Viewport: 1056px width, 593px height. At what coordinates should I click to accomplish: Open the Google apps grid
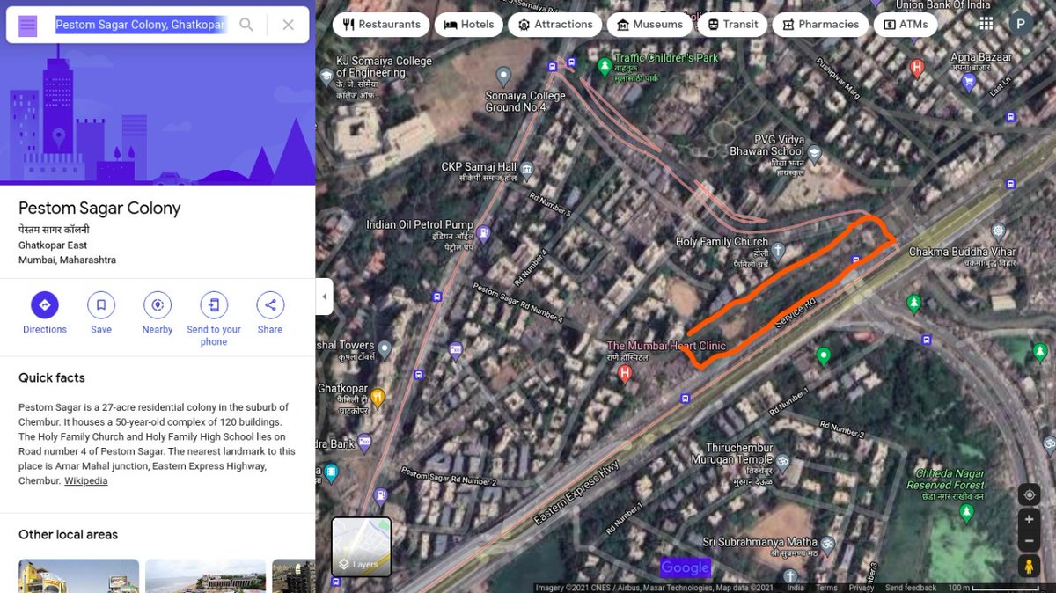[986, 24]
